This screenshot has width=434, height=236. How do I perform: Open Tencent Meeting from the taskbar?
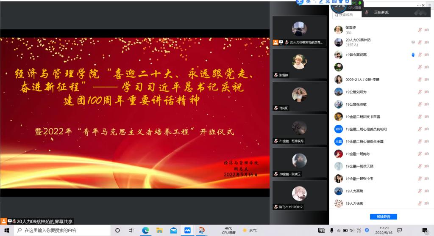point(187,231)
